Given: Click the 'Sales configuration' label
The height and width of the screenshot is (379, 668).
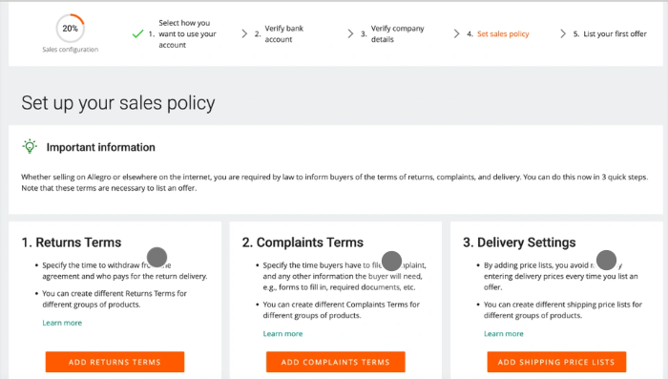Looking at the screenshot, I should click(x=71, y=50).
